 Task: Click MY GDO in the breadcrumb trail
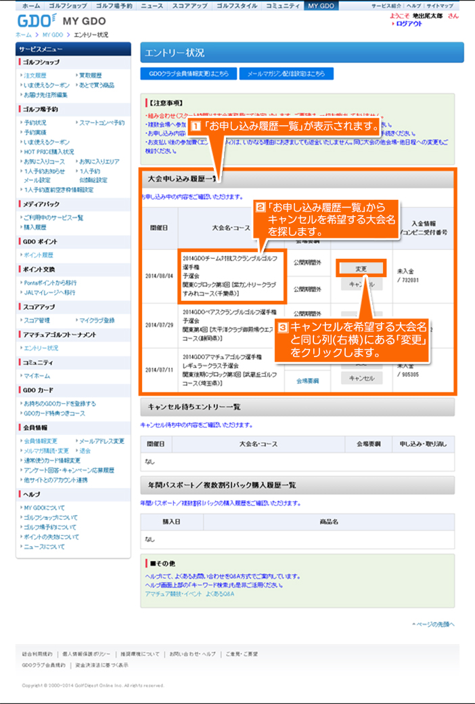pyautogui.click(x=53, y=35)
